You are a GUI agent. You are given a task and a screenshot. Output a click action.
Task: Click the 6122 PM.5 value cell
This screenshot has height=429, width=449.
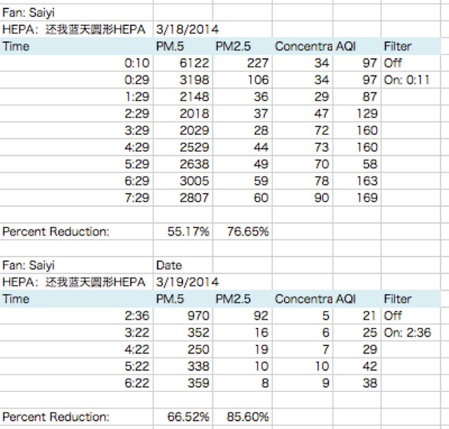183,63
